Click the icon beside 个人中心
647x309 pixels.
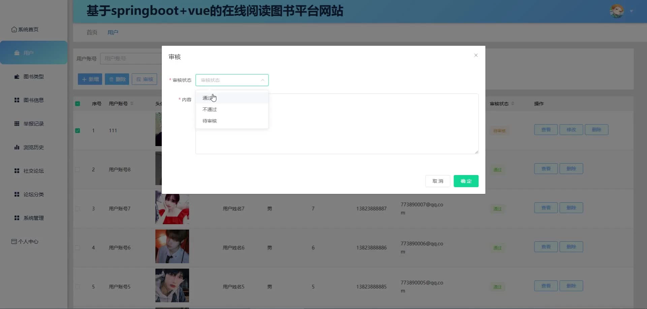[14, 241]
